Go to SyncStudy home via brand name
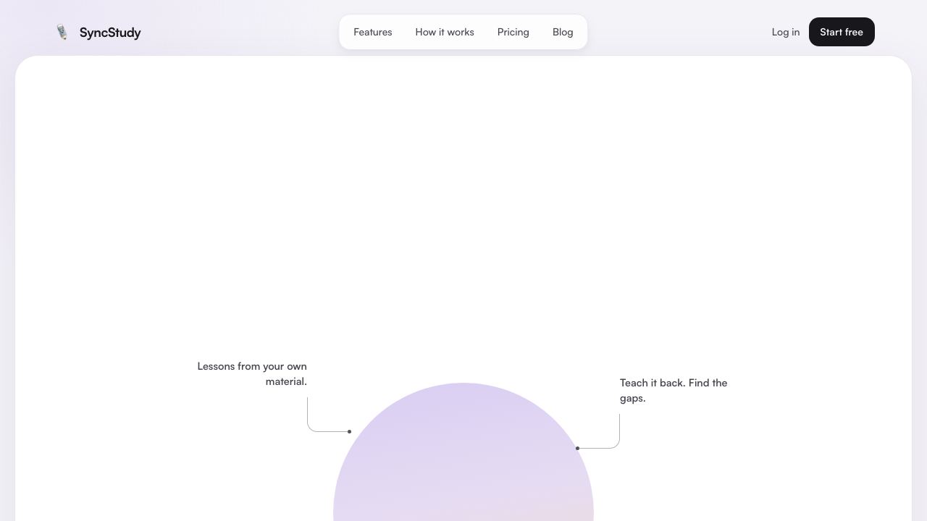 (110, 33)
